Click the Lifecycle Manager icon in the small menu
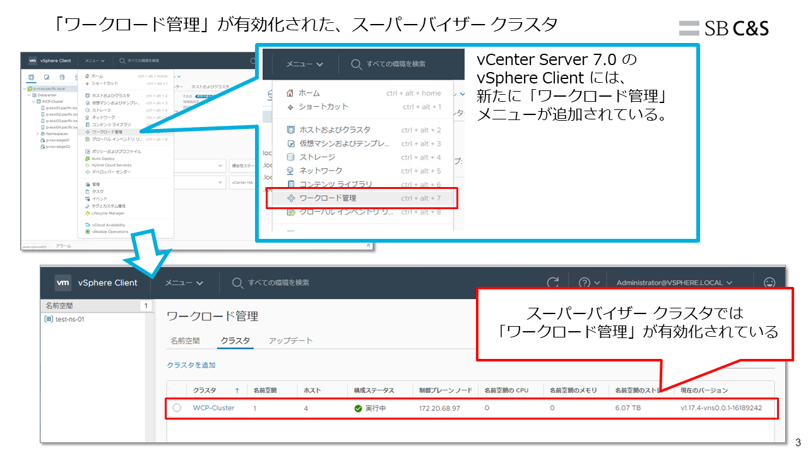The height and width of the screenshot is (455, 808). [x=87, y=213]
